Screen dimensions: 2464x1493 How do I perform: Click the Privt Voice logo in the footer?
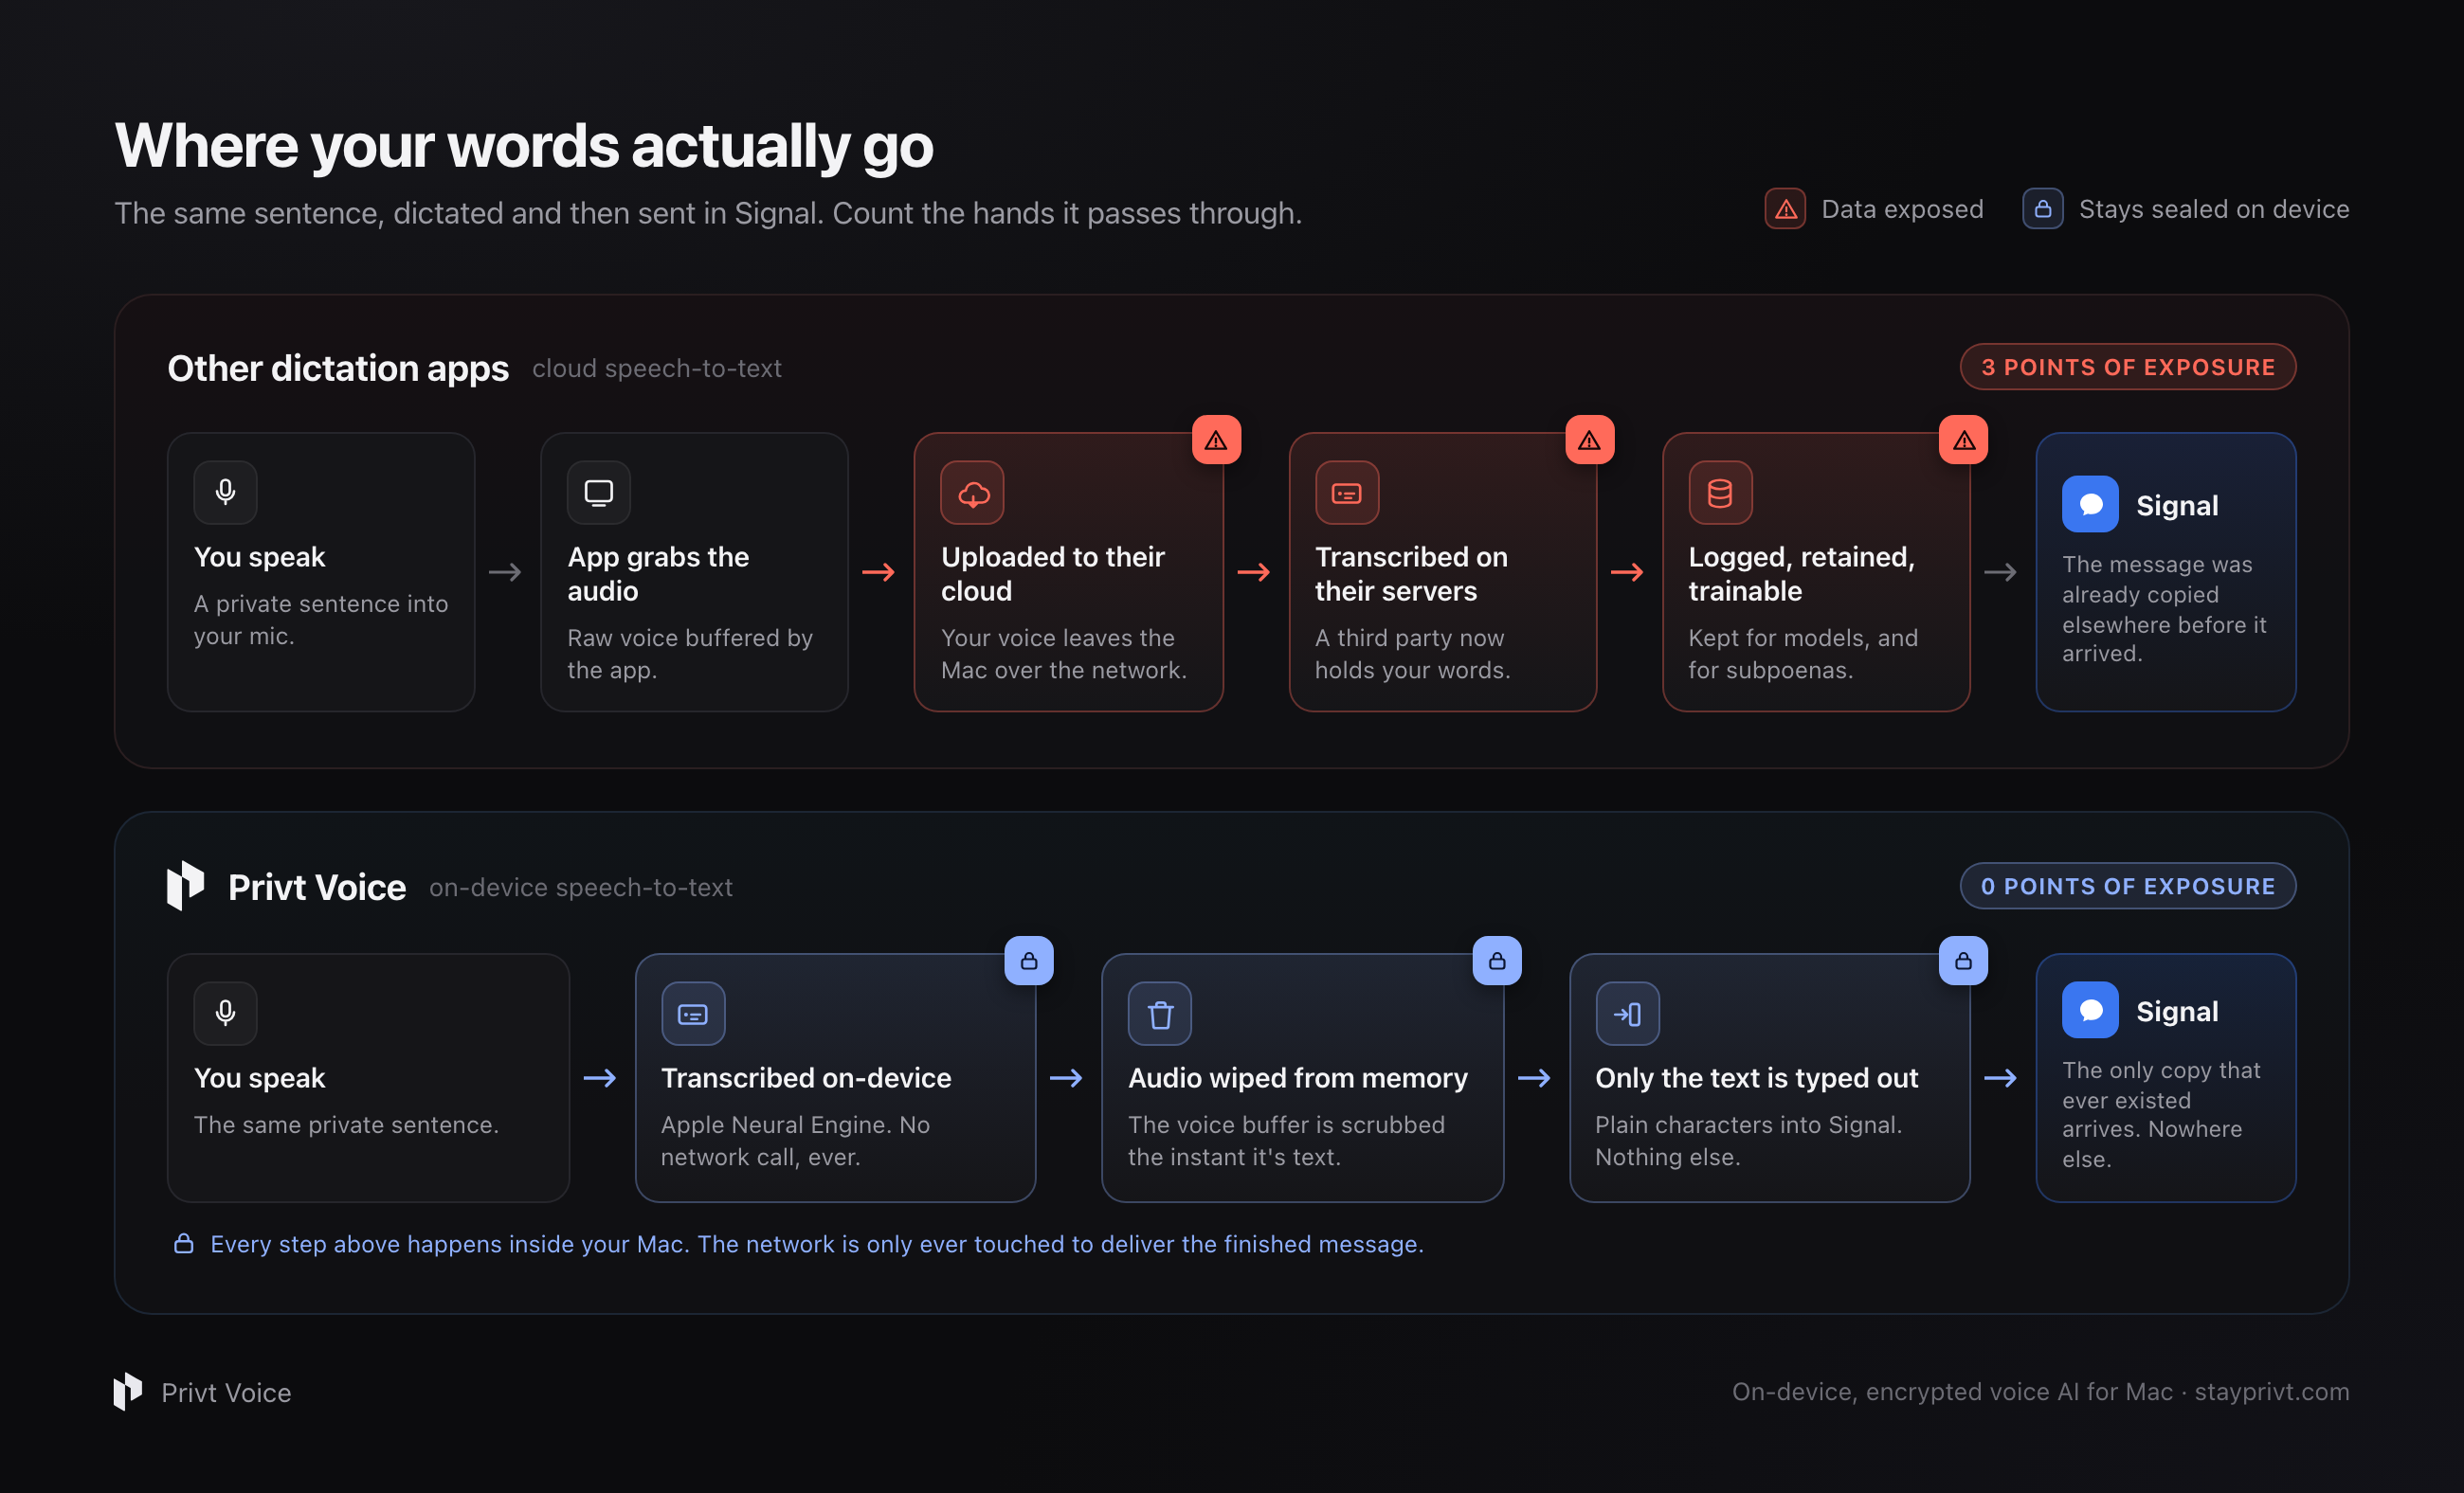click(128, 1391)
